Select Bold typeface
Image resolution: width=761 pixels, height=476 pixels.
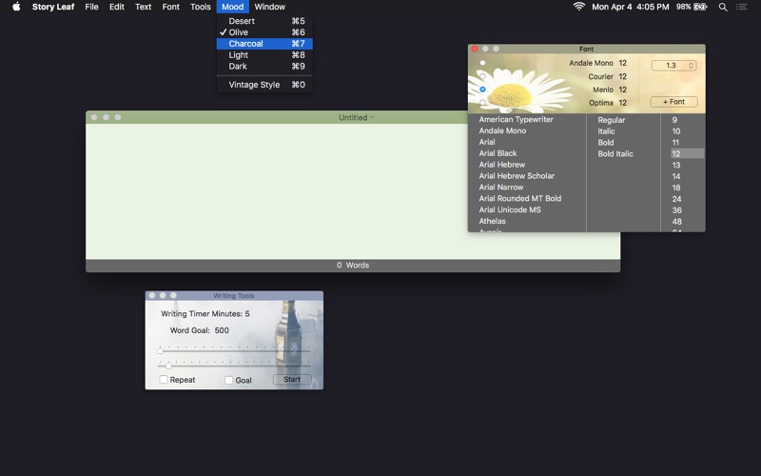(606, 142)
